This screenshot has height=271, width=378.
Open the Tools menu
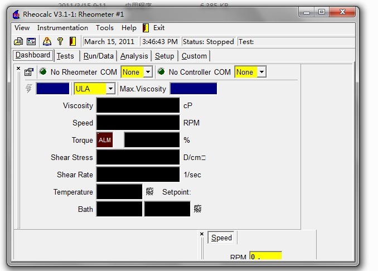pos(105,28)
